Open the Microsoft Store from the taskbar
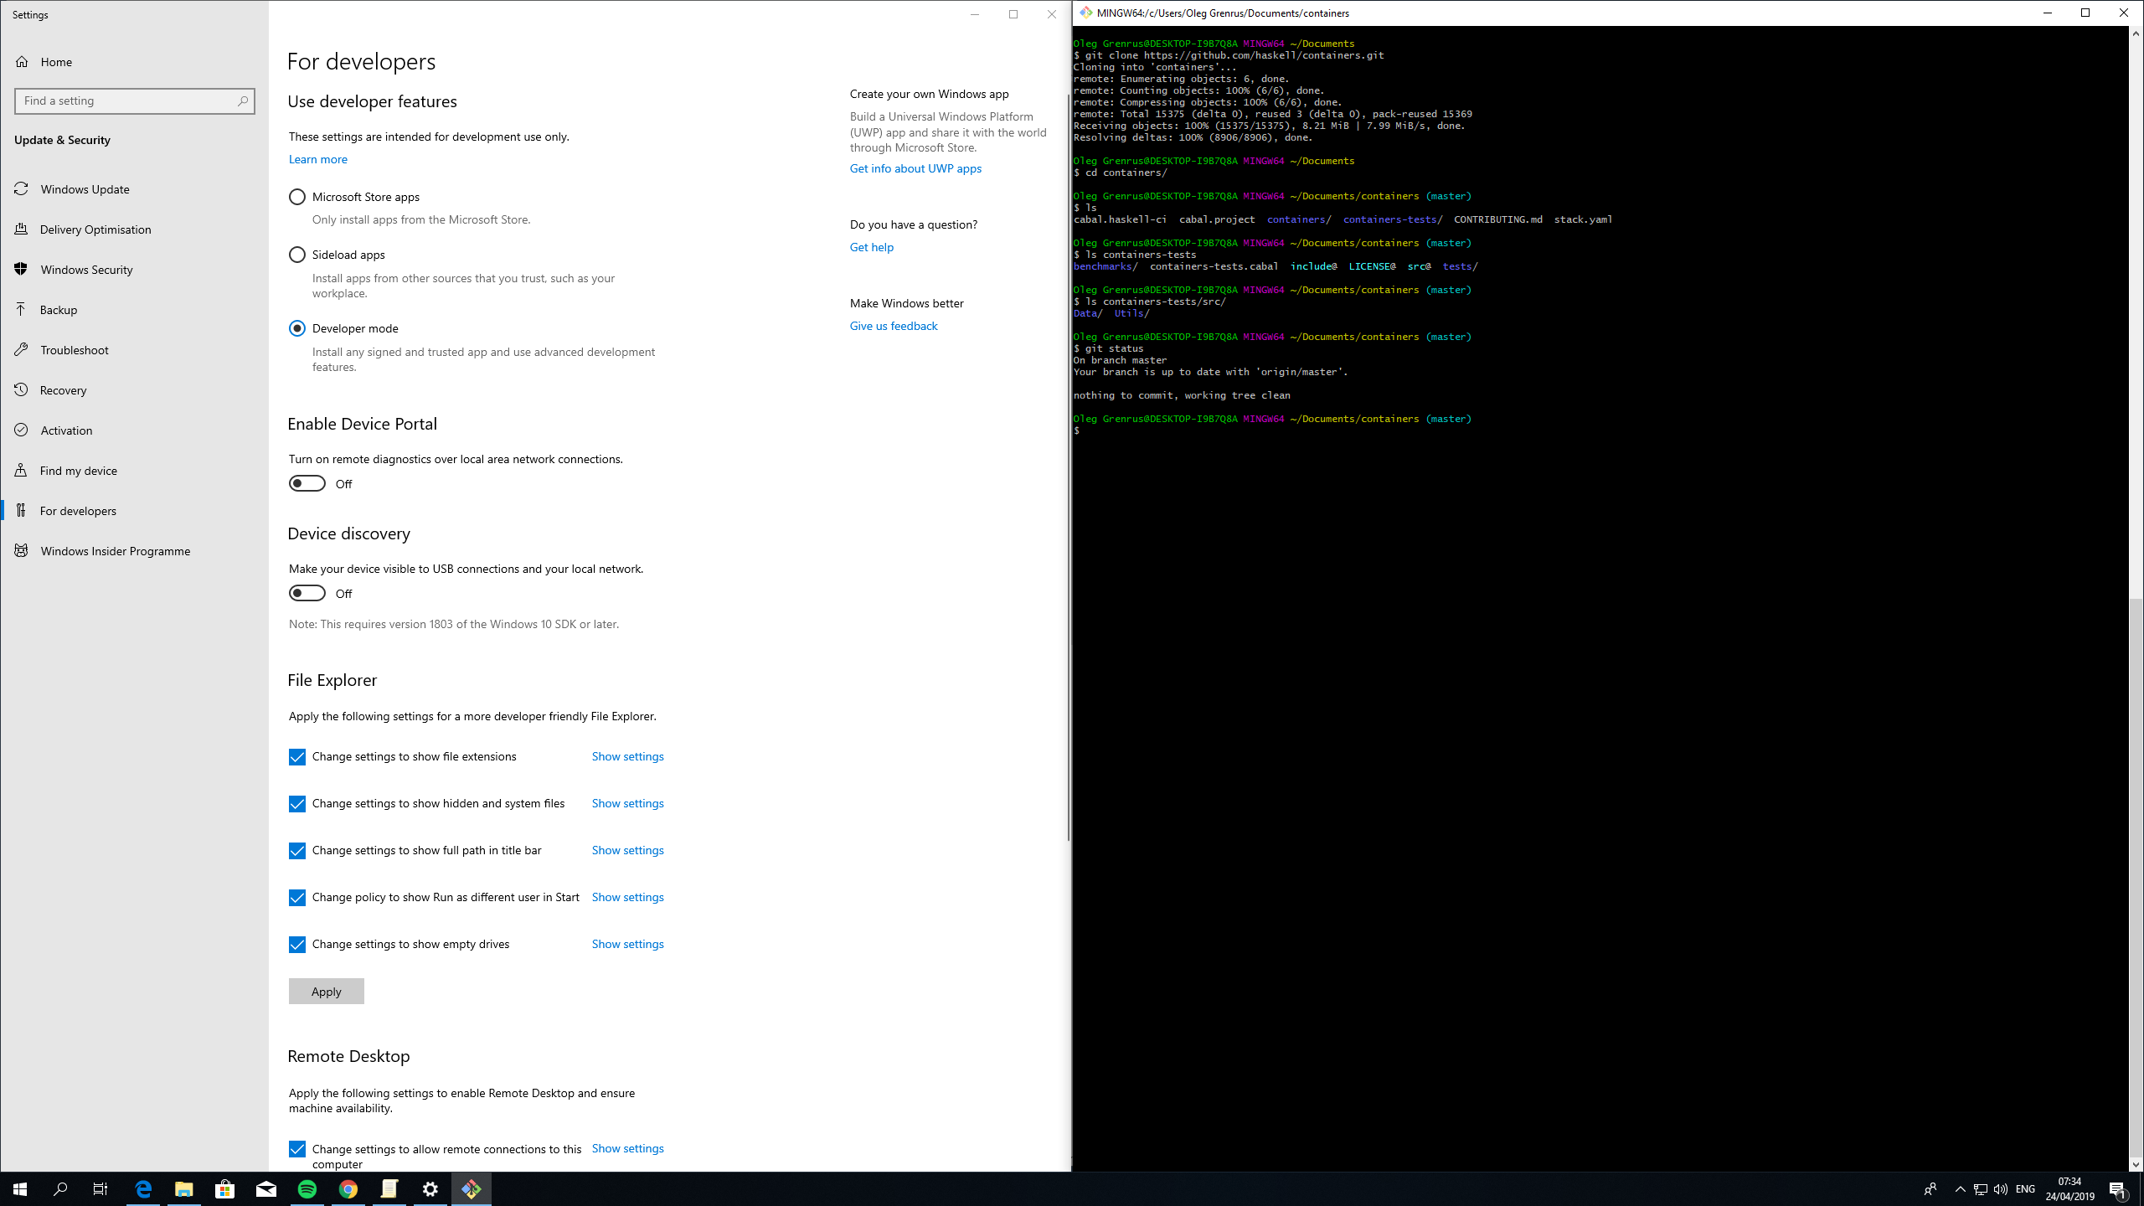The width and height of the screenshot is (2144, 1206). point(223,1188)
